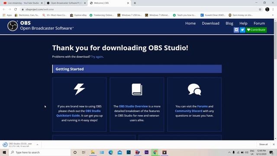
Task: Open the Chrome profile avatar
Action: click(267, 10)
